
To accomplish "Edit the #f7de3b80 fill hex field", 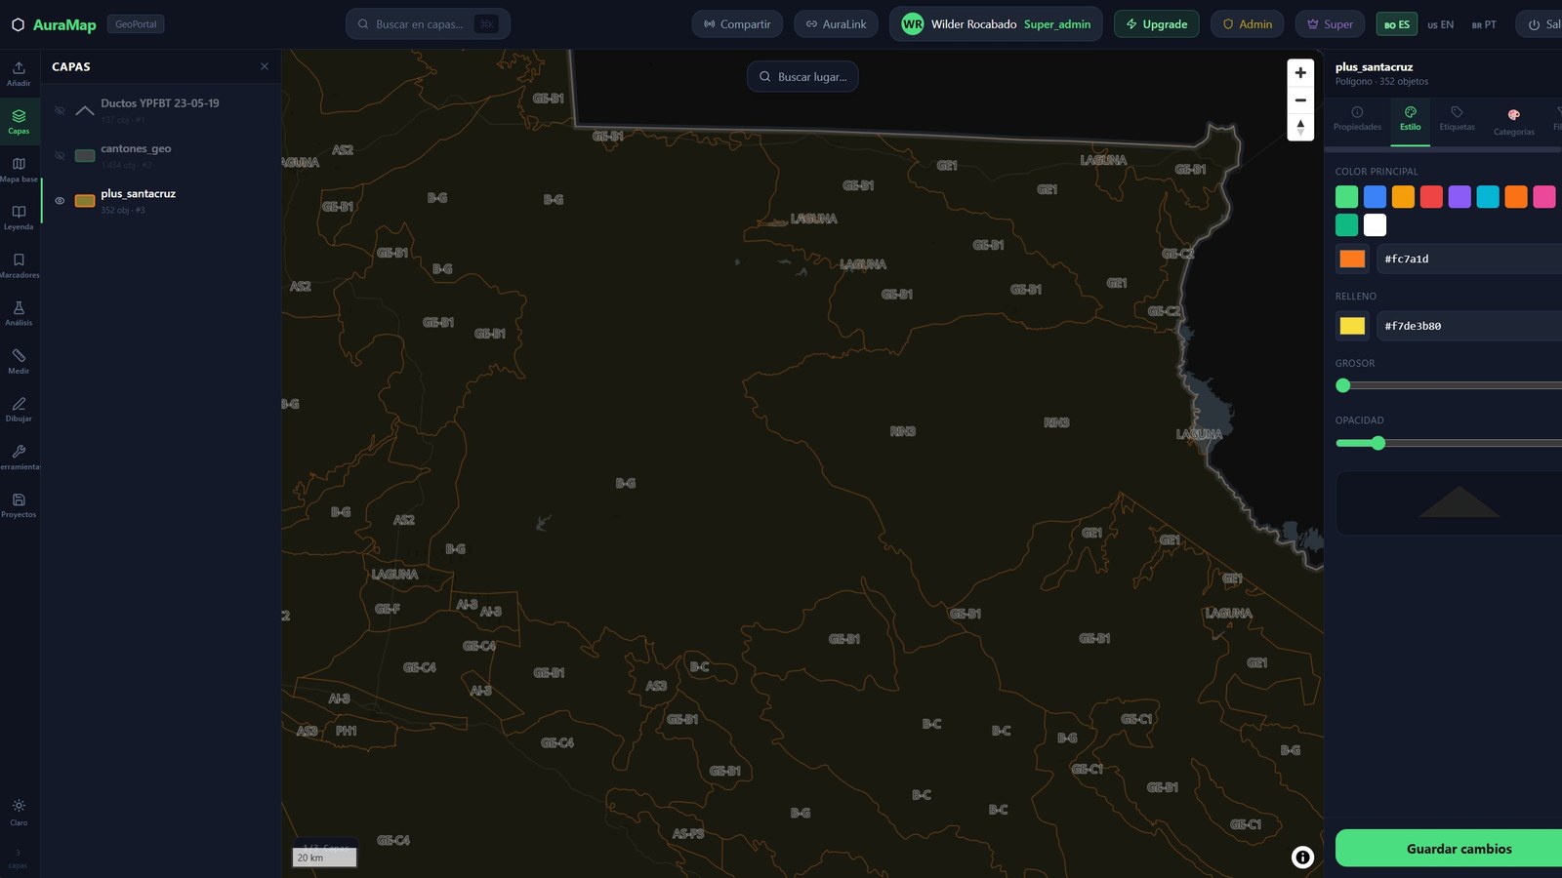I will click(1469, 326).
